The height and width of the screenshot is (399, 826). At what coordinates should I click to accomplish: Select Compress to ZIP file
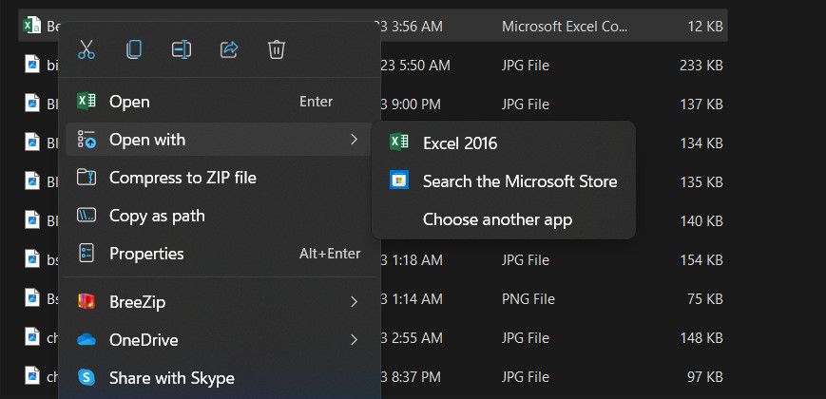pos(220,178)
